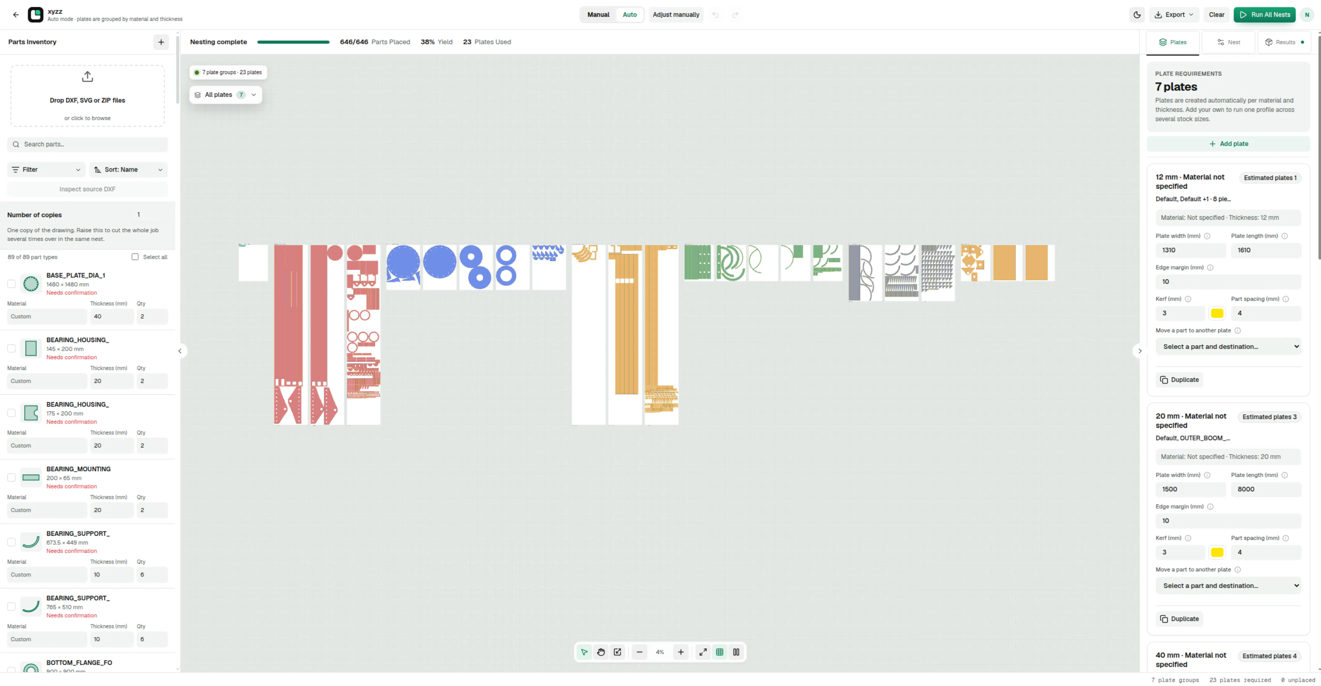Fit view with the expand arrows icon
Screen dimensions: 1321x686
coord(703,652)
